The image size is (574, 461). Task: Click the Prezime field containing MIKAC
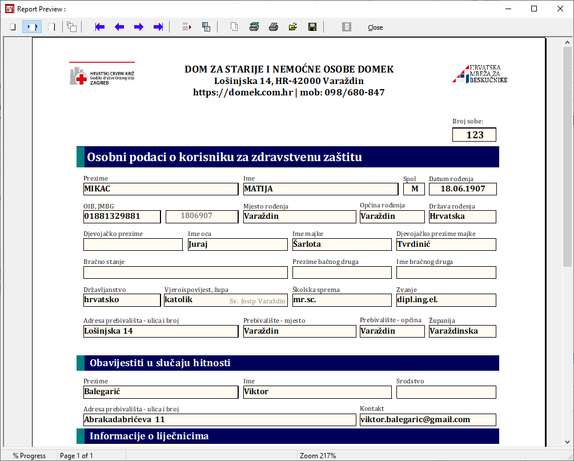point(160,189)
